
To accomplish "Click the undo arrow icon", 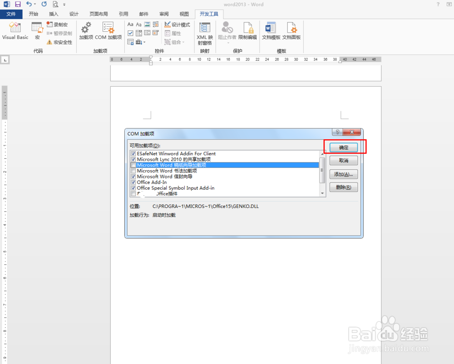I will [29, 4].
